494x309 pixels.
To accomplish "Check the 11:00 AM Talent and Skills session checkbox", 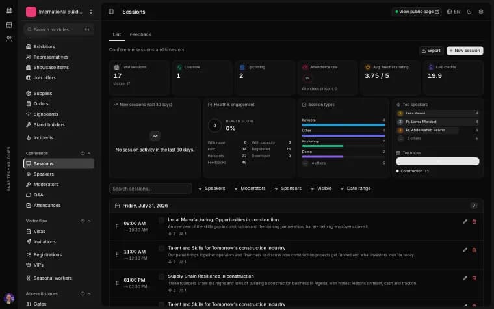I will click(x=161, y=249).
